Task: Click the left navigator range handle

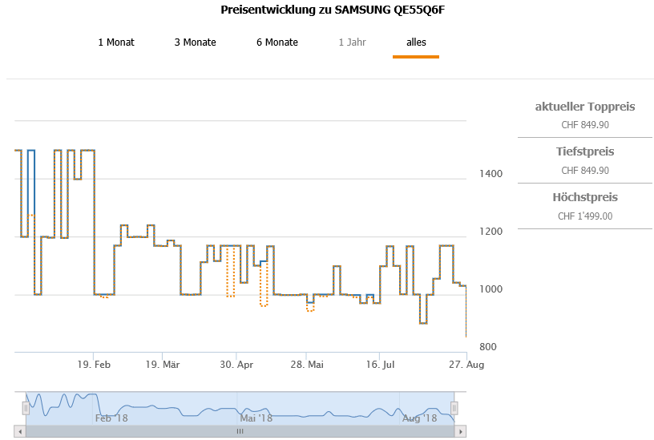Action: pos(26,408)
